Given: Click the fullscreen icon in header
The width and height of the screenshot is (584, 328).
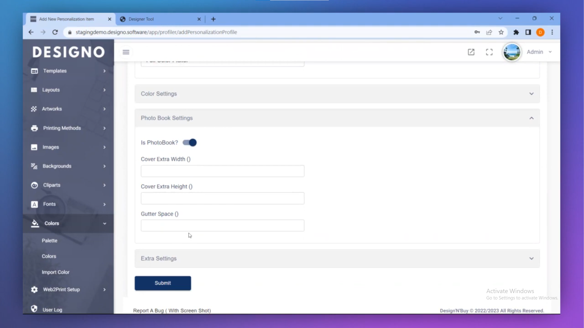Looking at the screenshot, I should pos(489,52).
